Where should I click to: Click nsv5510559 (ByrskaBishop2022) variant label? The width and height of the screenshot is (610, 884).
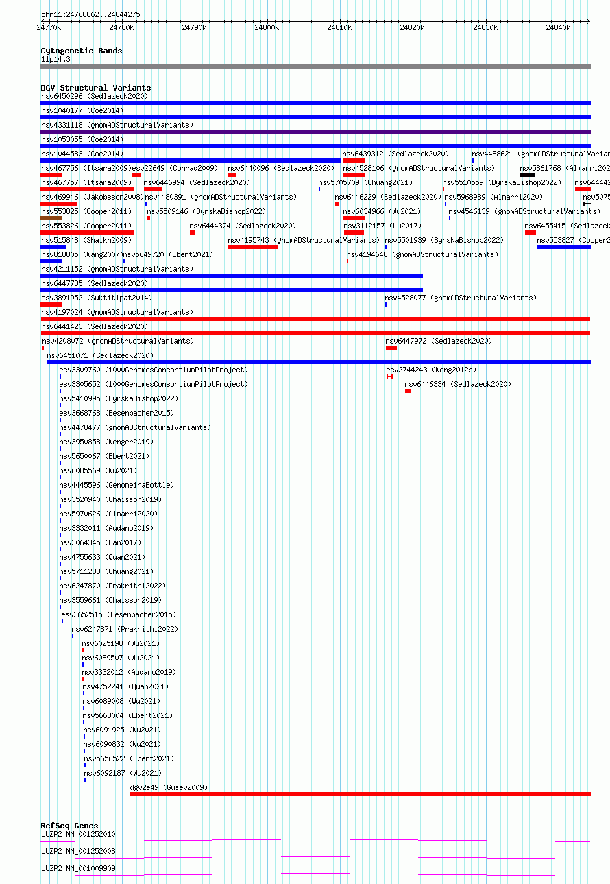pos(502,182)
